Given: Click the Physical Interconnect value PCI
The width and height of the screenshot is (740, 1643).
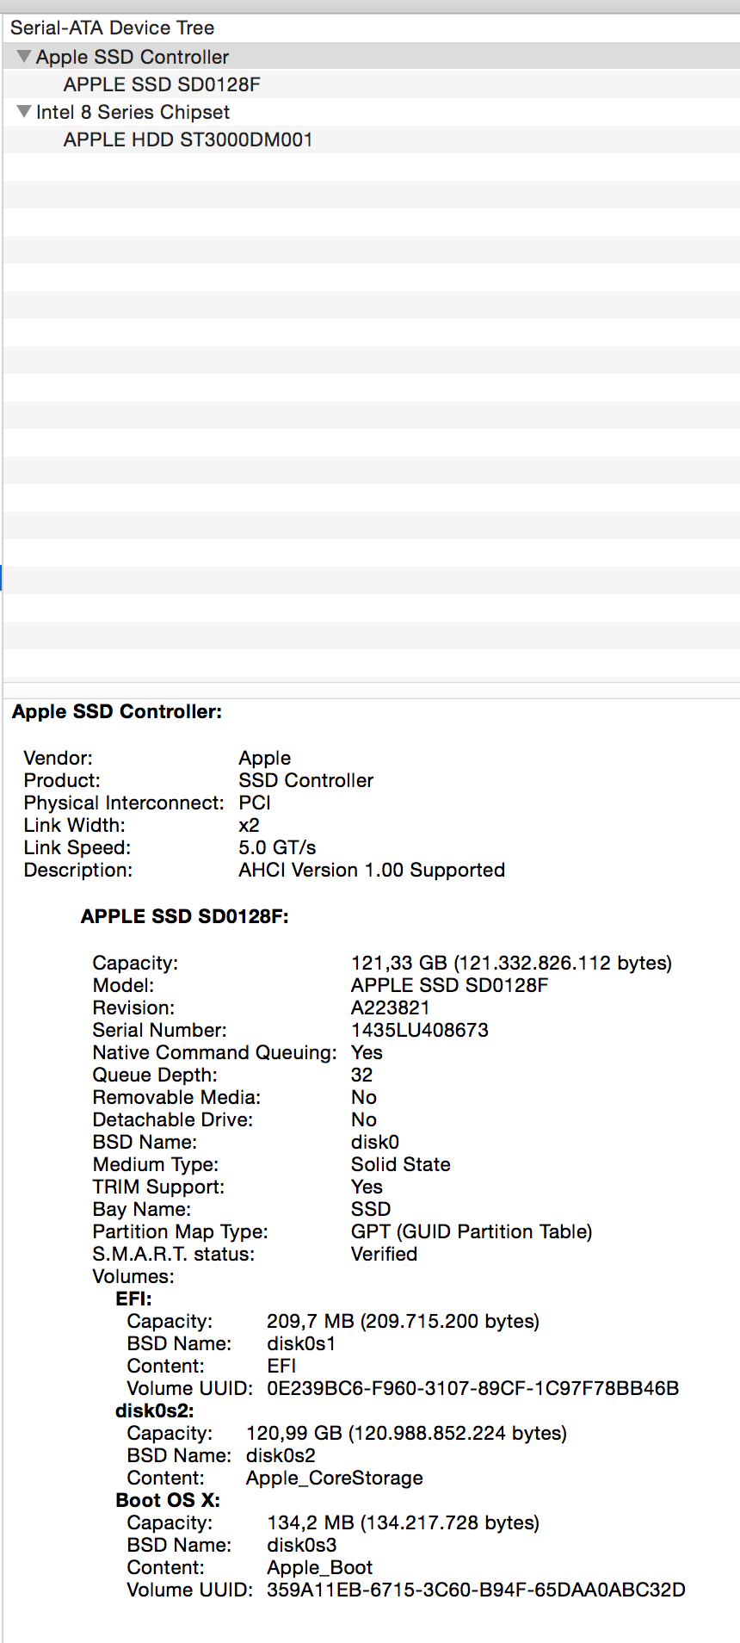Looking at the screenshot, I should (x=255, y=803).
